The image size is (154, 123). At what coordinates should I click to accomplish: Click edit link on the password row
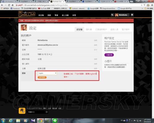(x=95, y=50)
